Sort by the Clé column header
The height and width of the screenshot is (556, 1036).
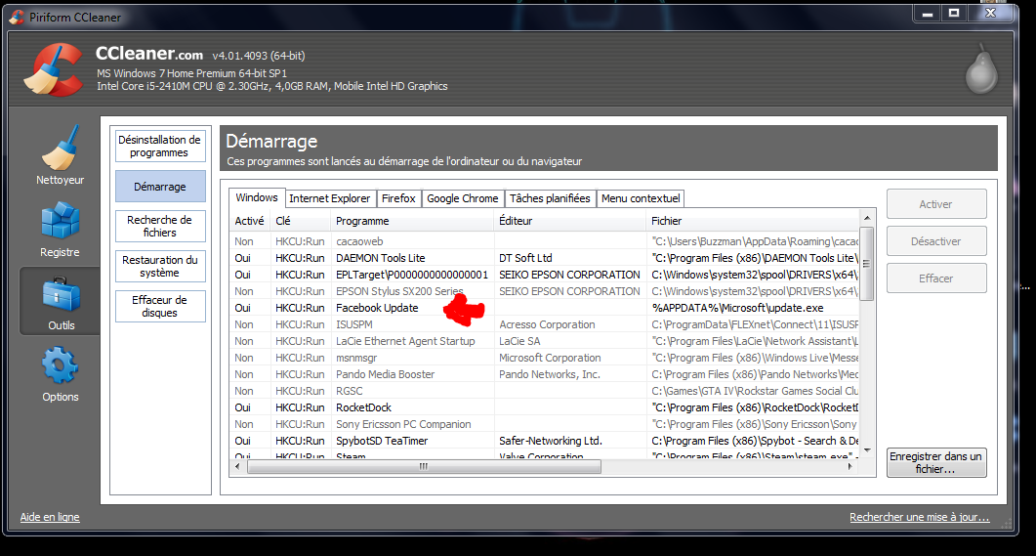pos(301,221)
